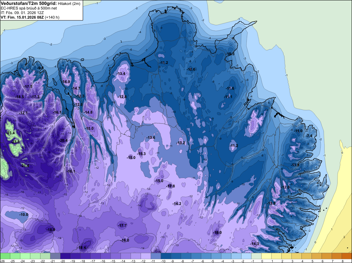352x263 pixels.
Task: Click the 'IT: Fös. 09. 01. 2026 12Z' line
Action: click(x=22, y=13)
